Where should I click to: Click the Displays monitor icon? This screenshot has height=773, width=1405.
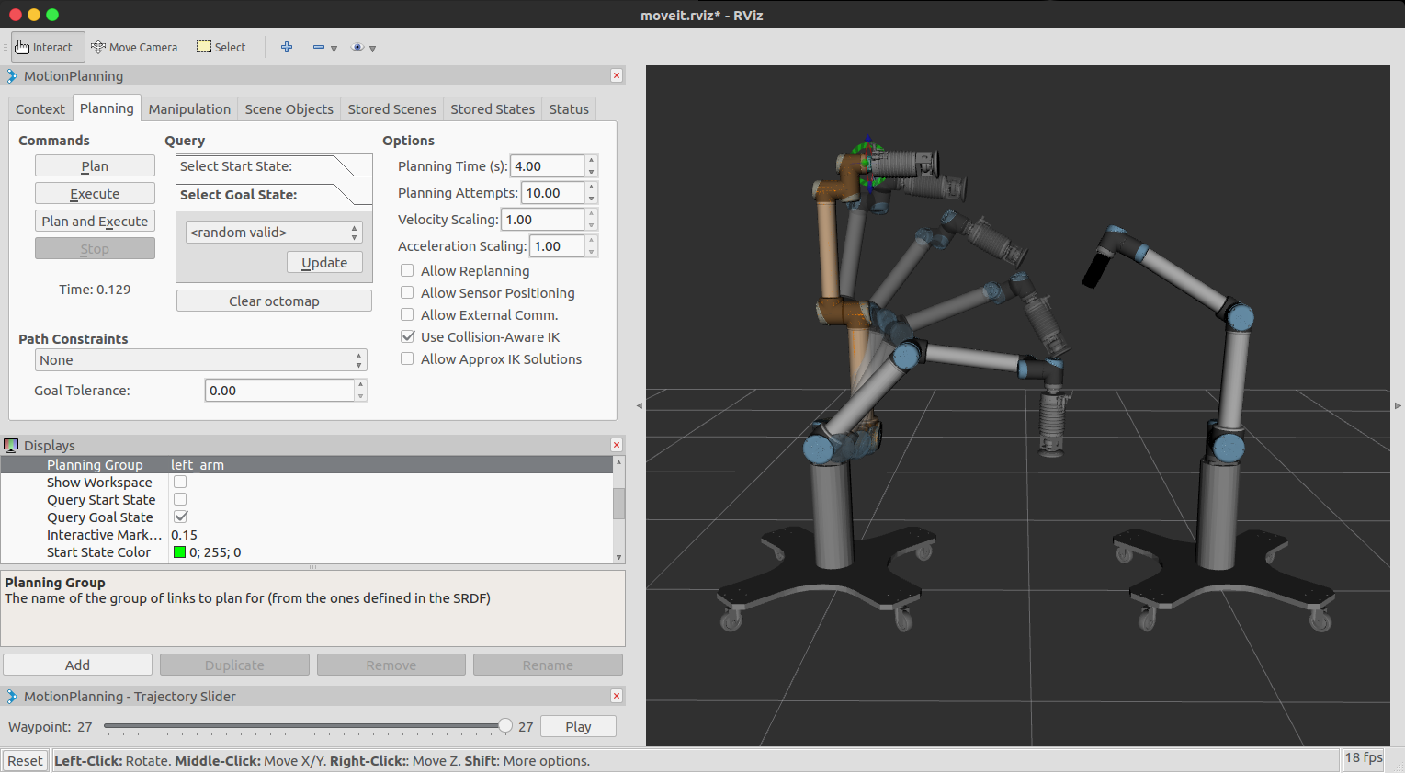(12, 445)
